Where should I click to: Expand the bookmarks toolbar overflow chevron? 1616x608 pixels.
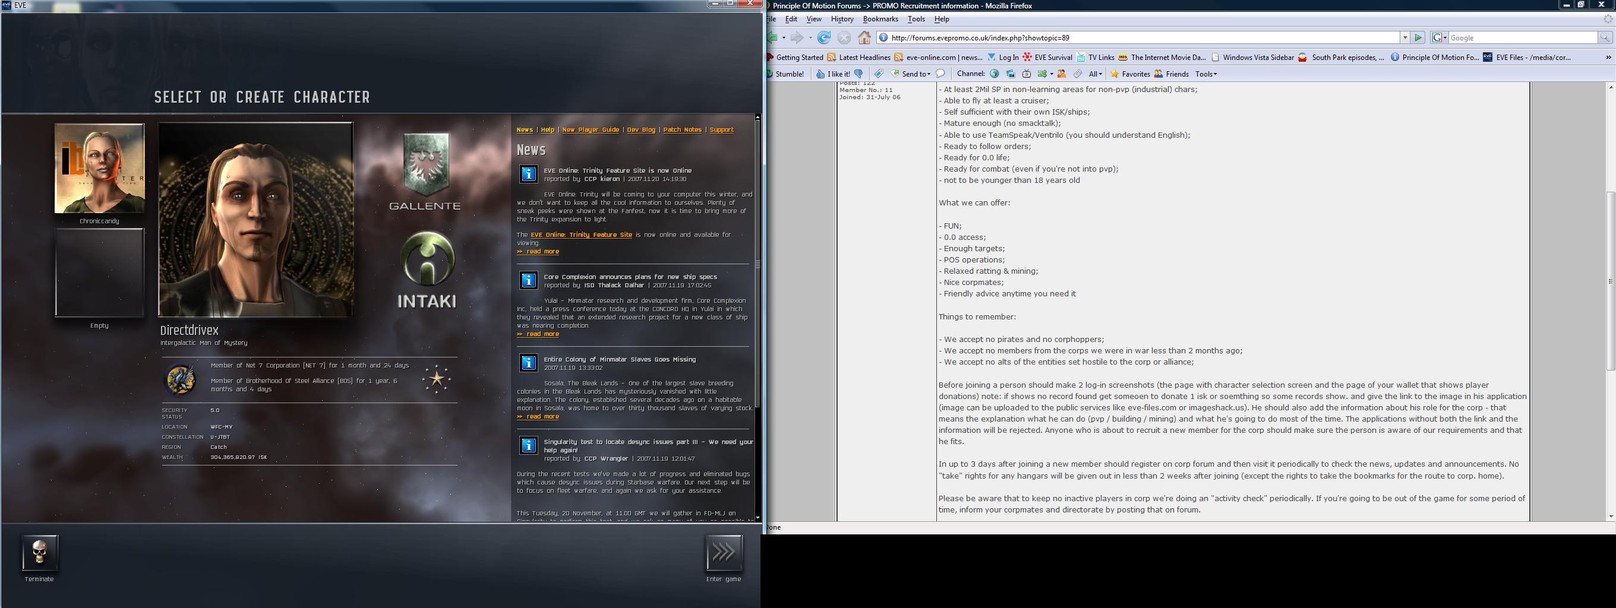coord(1608,57)
